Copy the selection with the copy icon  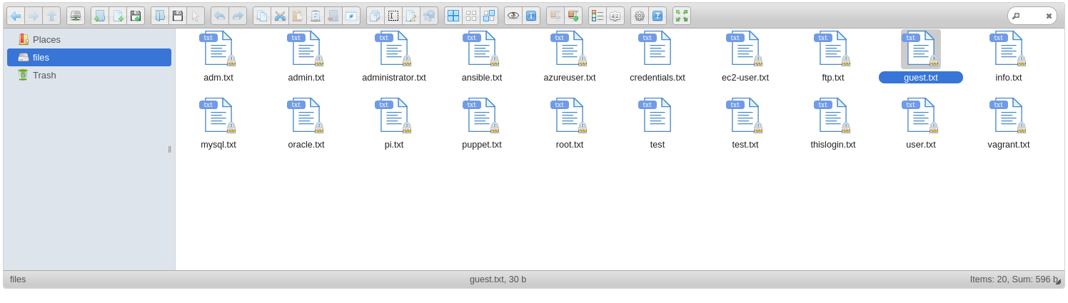pyautogui.click(x=262, y=16)
